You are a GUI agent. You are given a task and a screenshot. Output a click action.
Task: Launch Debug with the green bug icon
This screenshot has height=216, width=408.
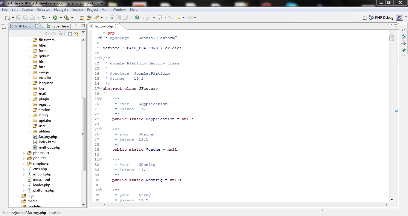pyautogui.click(x=44, y=18)
